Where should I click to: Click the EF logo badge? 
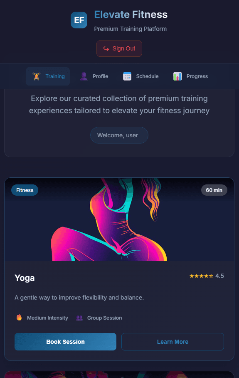pos(79,20)
